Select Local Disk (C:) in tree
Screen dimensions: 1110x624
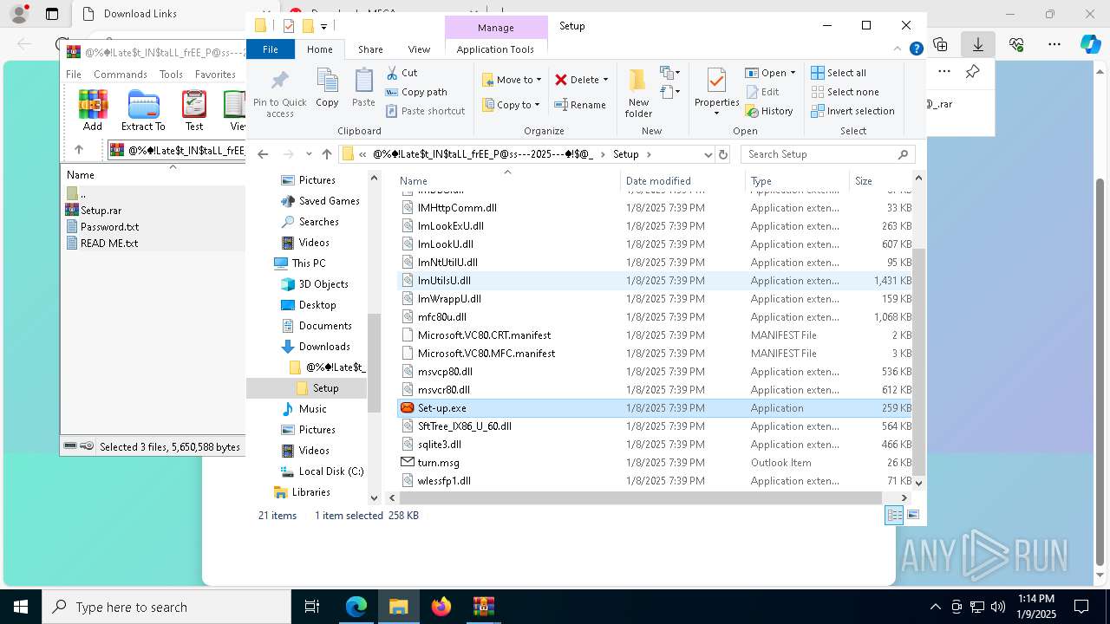click(330, 471)
